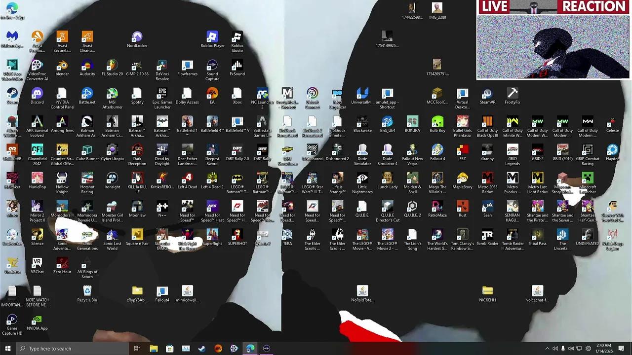Launch FrostyFix desktop icon
The height and width of the screenshot is (355, 632).
pos(513,96)
